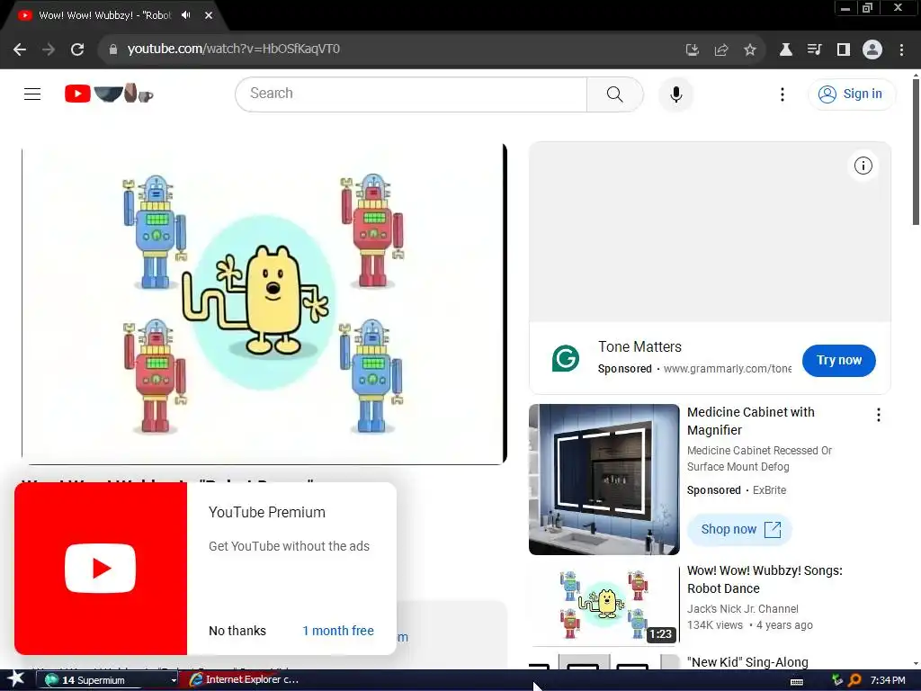Open the Medicine Cabinet ad thumbnail
The width and height of the screenshot is (921, 691).
coord(604,480)
